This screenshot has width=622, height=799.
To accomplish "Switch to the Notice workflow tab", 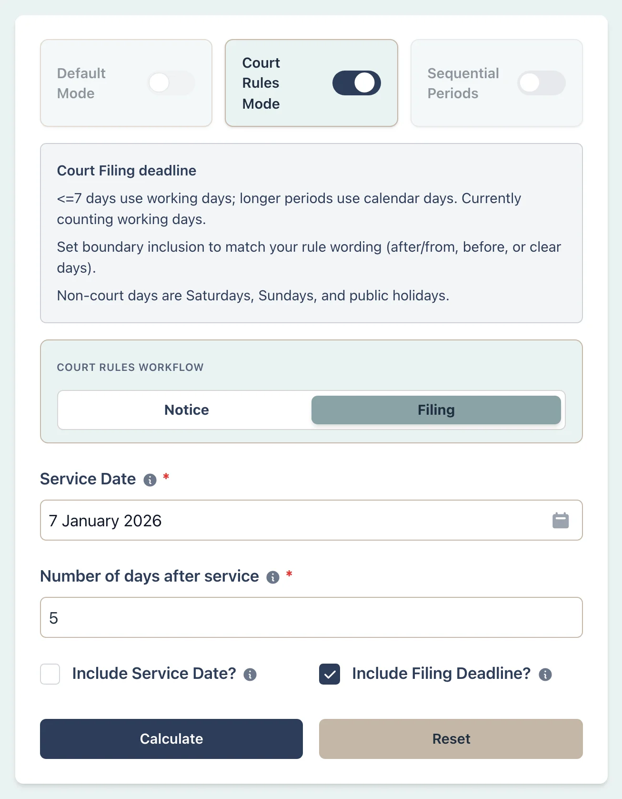I will [x=186, y=410].
